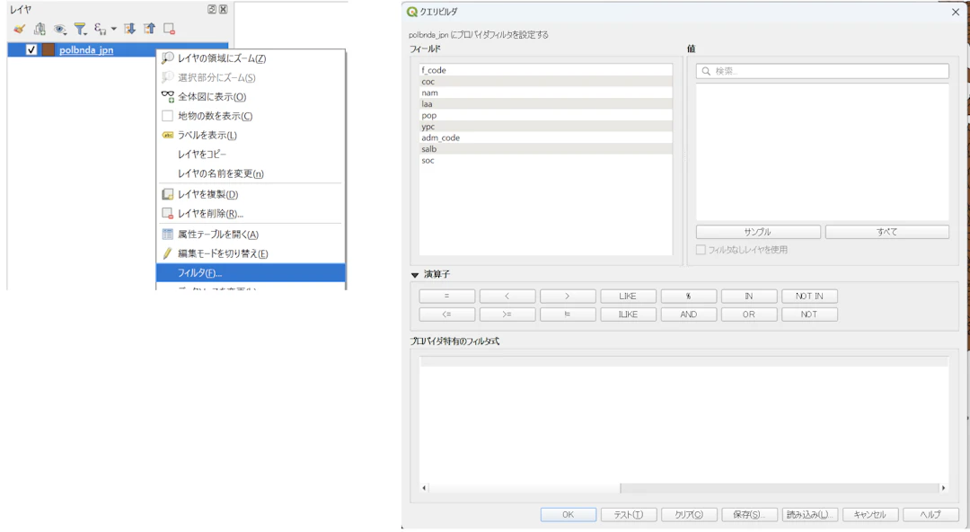
Task: Click the polbnda_jpn layer color swatch
Action: [x=48, y=49]
